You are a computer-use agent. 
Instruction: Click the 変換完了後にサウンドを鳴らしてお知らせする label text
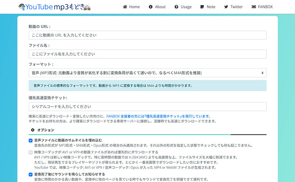[69, 174]
